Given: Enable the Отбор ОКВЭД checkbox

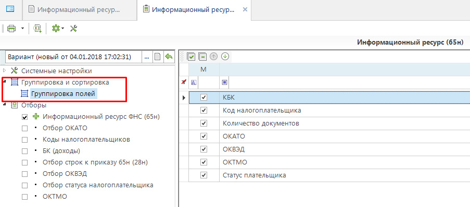Looking at the screenshot, I should click(x=25, y=174).
